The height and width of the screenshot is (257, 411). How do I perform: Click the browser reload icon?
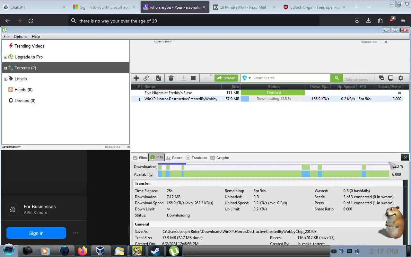[x=31, y=21]
